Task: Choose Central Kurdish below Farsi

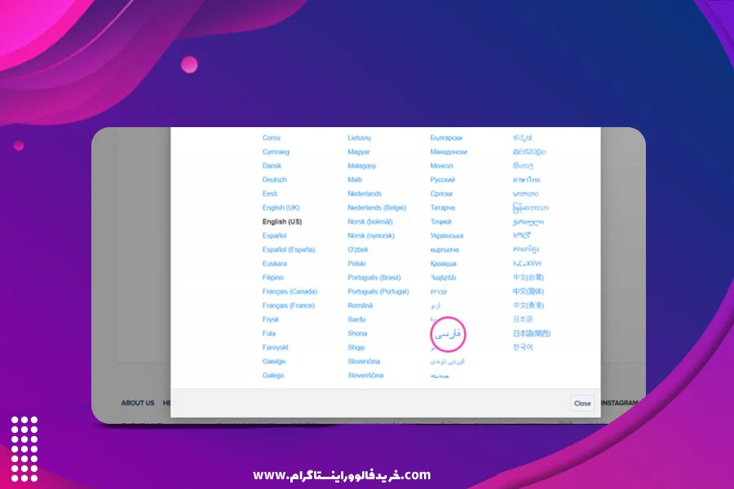Action: pyautogui.click(x=448, y=362)
